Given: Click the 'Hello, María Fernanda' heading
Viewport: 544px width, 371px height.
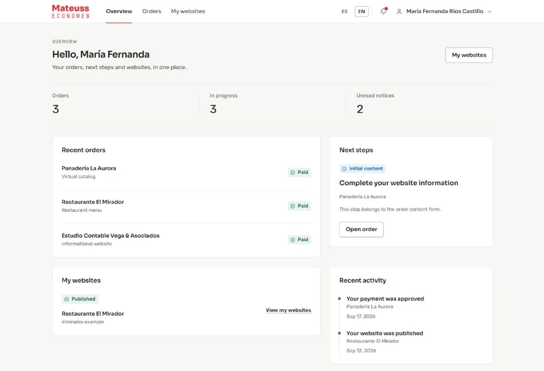Looking at the screenshot, I should tap(101, 54).
